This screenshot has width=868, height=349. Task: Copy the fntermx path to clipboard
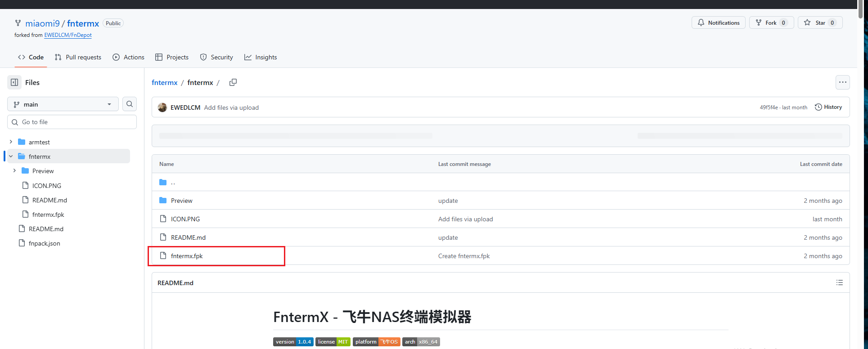coord(233,82)
